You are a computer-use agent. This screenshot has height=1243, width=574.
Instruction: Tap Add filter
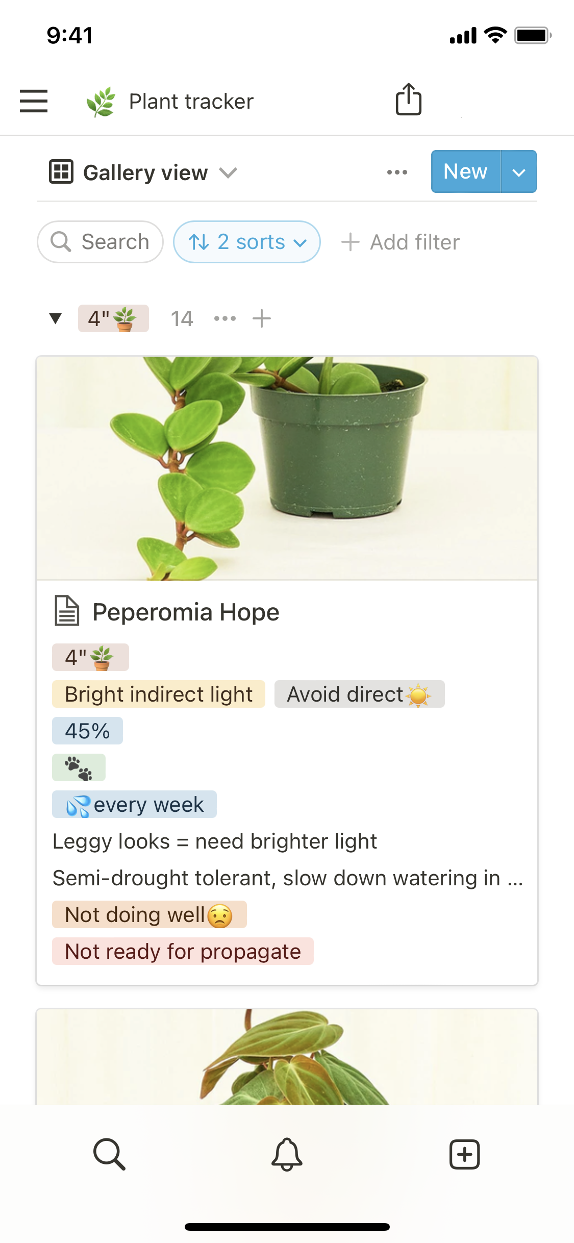401,242
